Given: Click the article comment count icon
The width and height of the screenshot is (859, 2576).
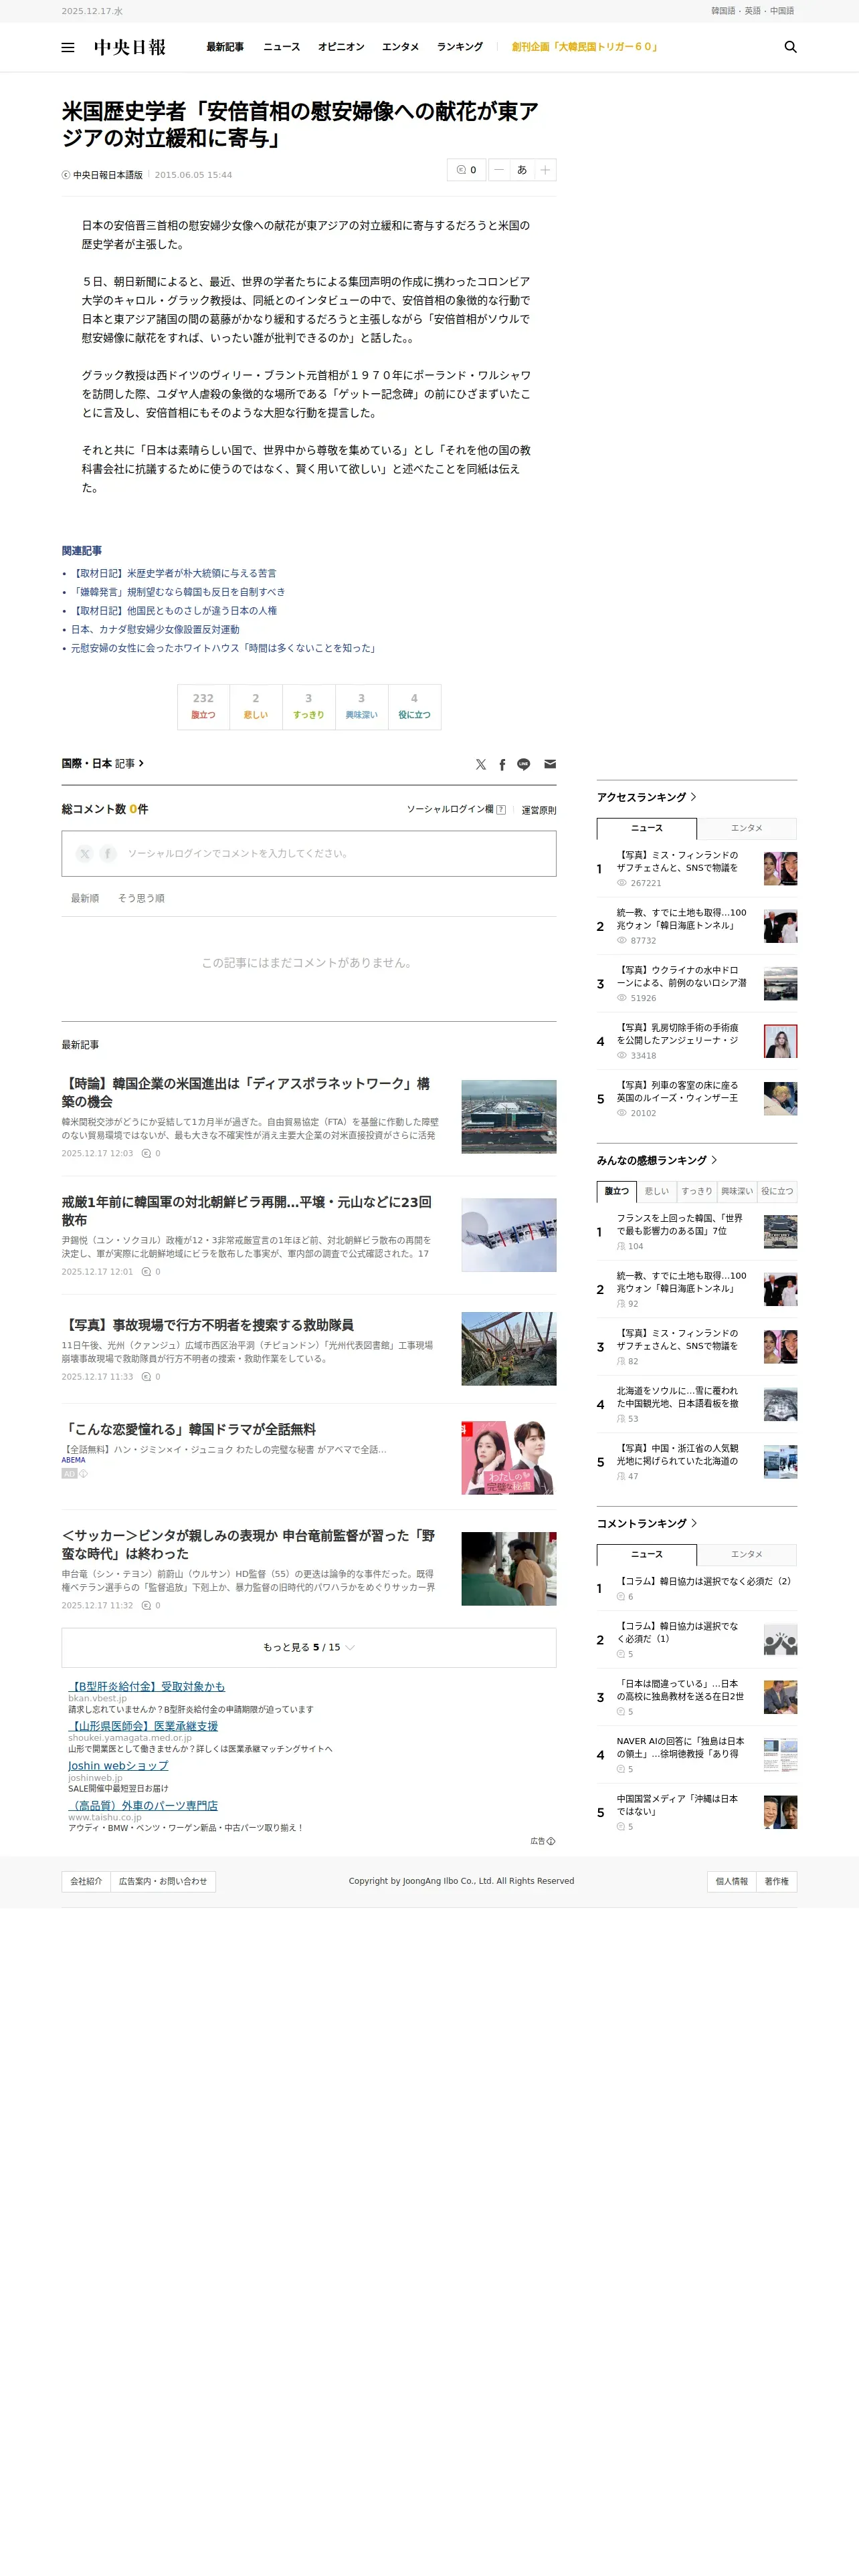Looking at the screenshot, I should point(466,170).
